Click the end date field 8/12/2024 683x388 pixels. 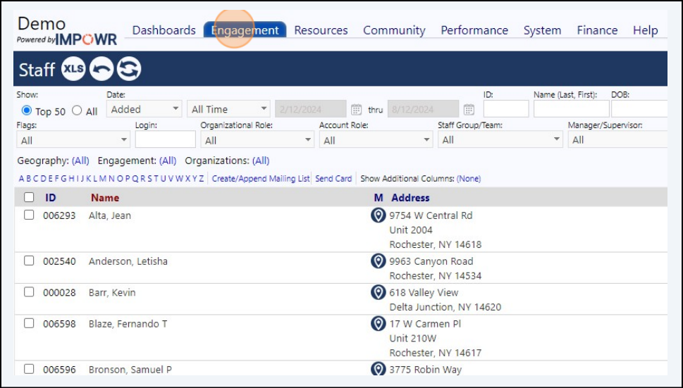click(x=424, y=109)
